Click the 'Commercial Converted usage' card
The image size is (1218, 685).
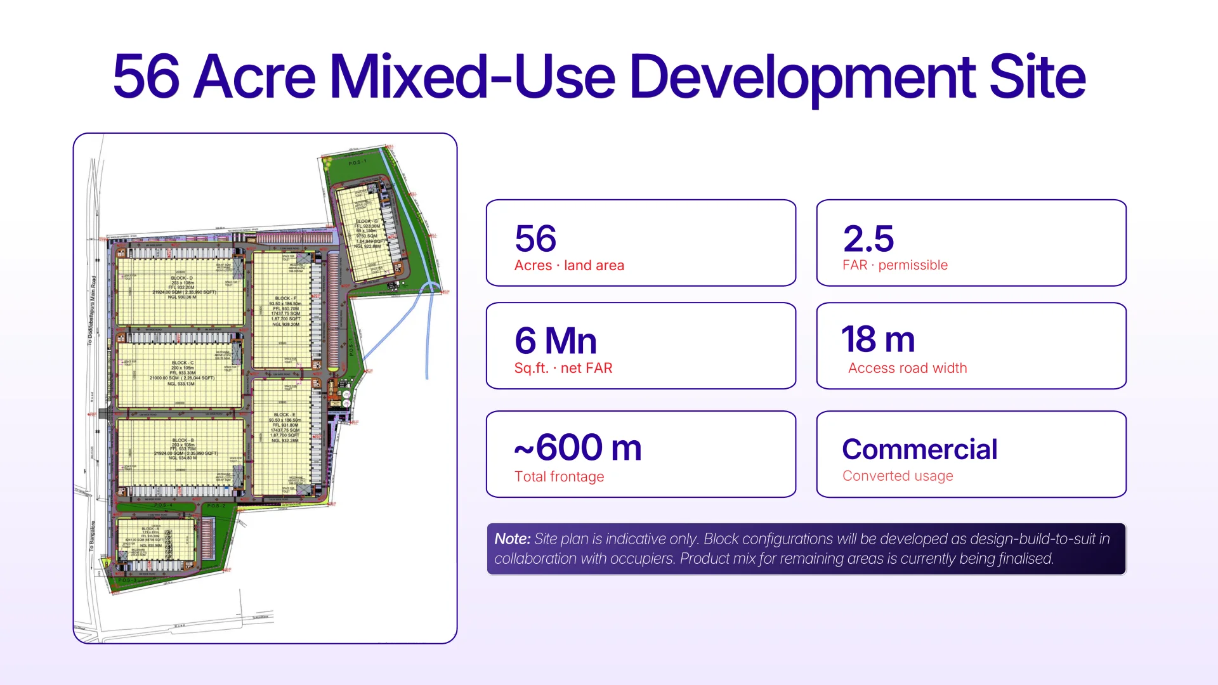click(971, 454)
